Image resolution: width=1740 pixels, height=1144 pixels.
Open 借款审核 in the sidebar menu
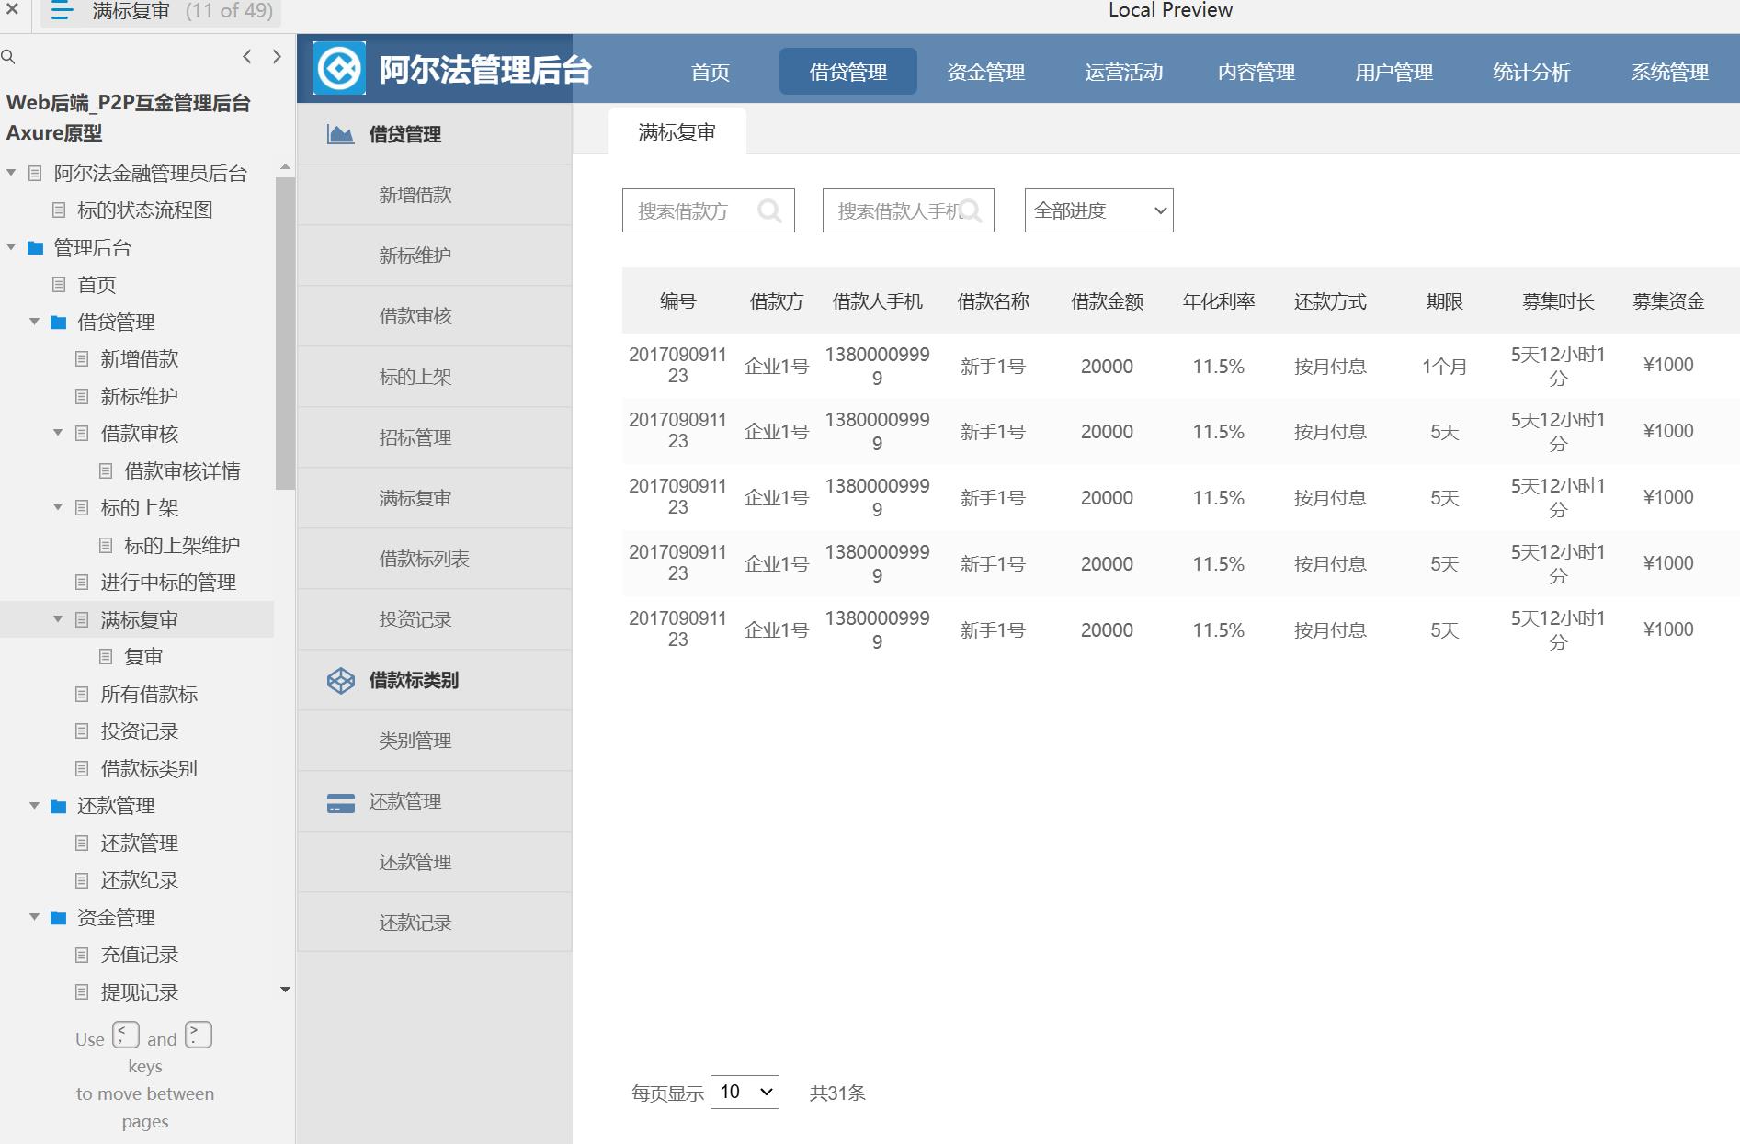(x=434, y=316)
